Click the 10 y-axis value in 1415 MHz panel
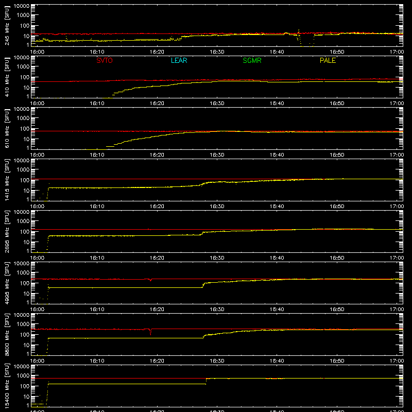The height and width of the screenshot is (412, 412). (x=26, y=191)
